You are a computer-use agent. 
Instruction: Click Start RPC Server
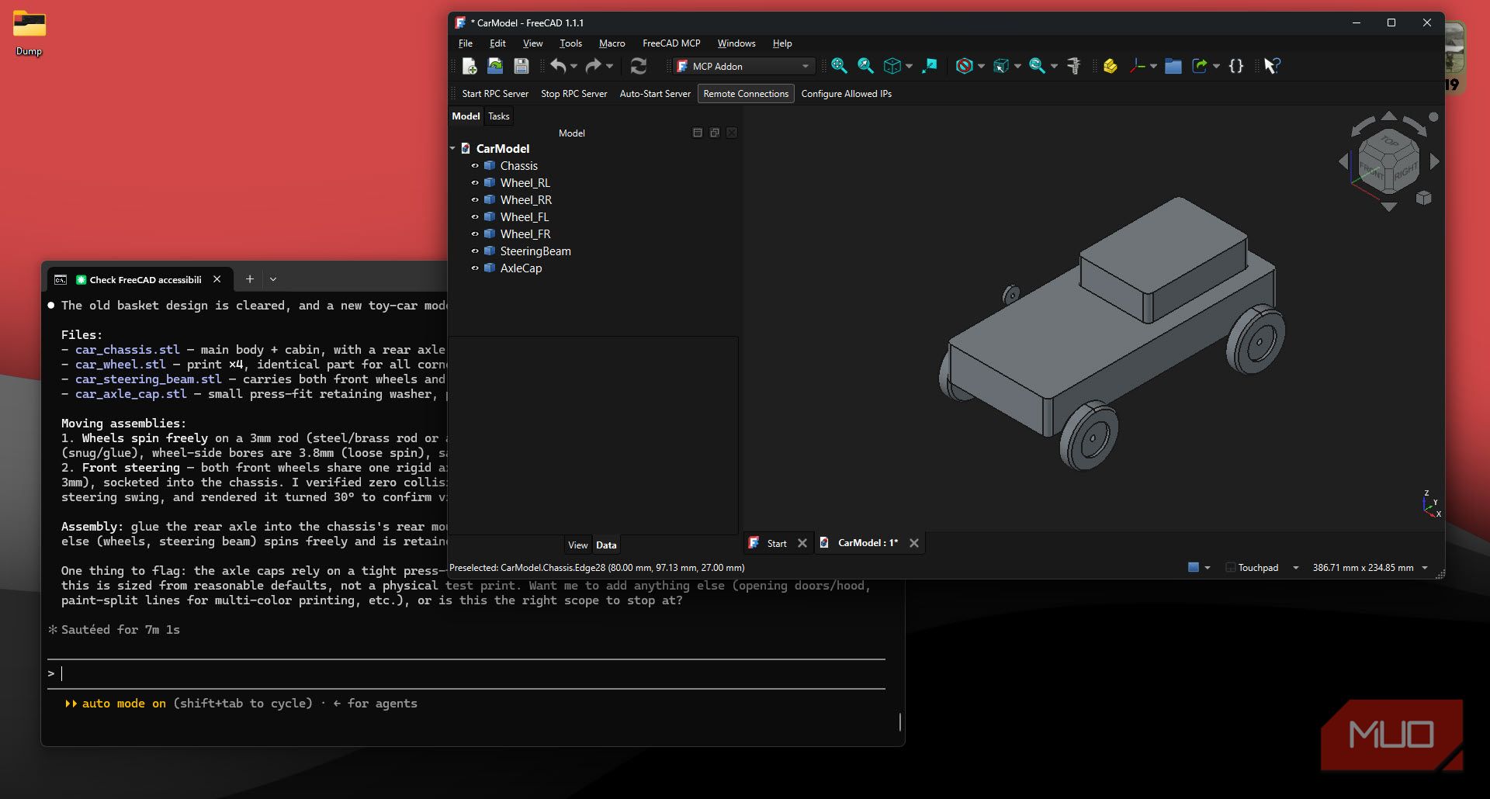[x=495, y=94]
